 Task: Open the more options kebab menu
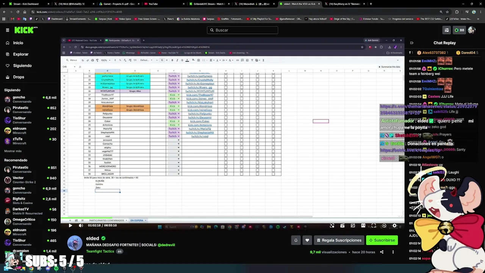pyautogui.click(x=393, y=252)
